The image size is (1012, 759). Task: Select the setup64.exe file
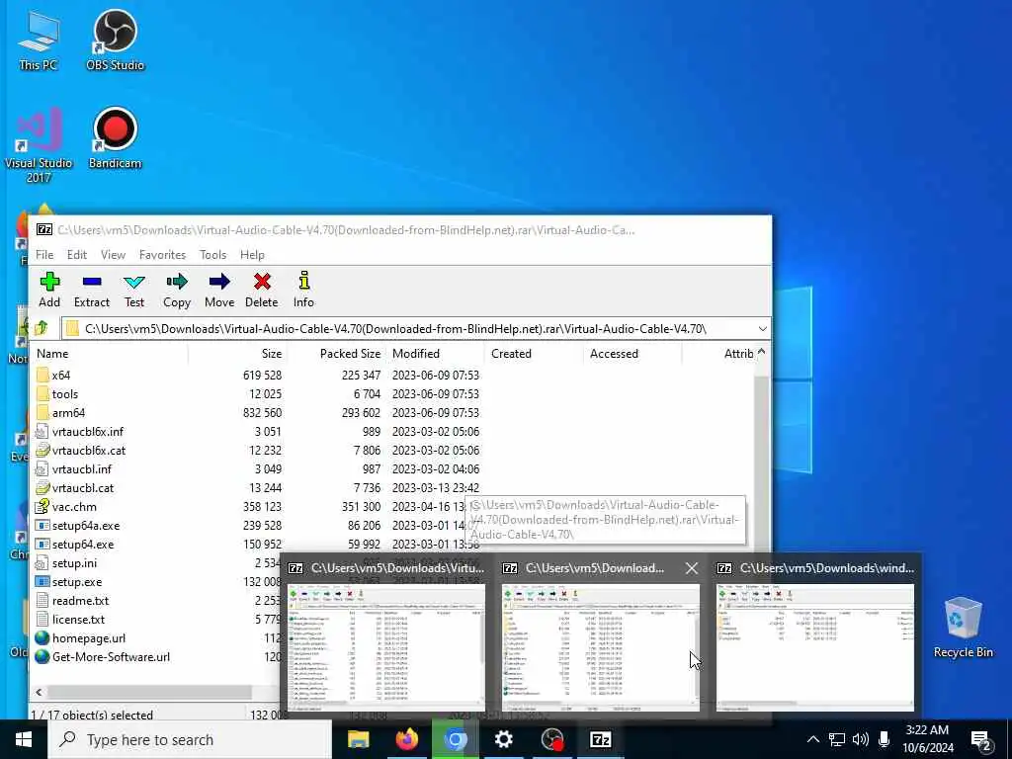click(x=83, y=545)
